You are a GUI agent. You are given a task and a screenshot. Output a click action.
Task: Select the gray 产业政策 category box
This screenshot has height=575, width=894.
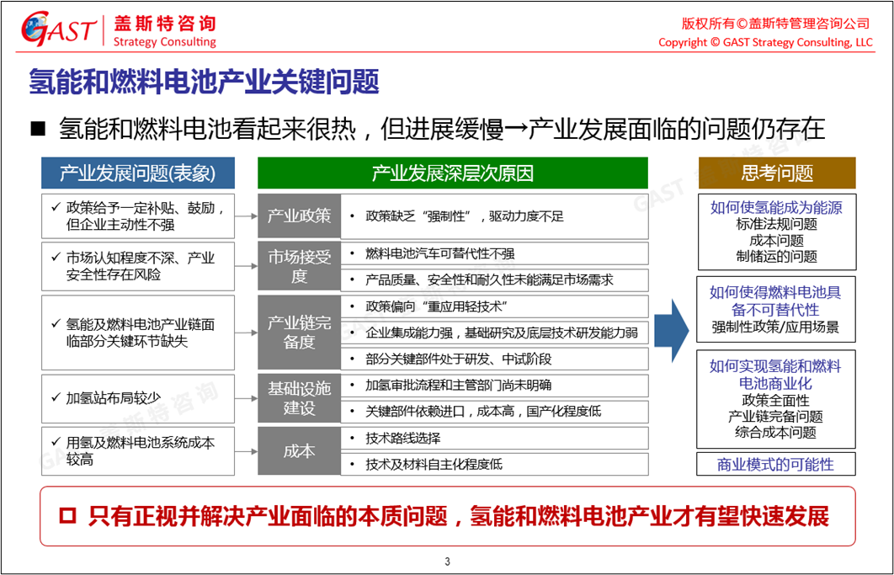pyautogui.click(x=299, y=216)
